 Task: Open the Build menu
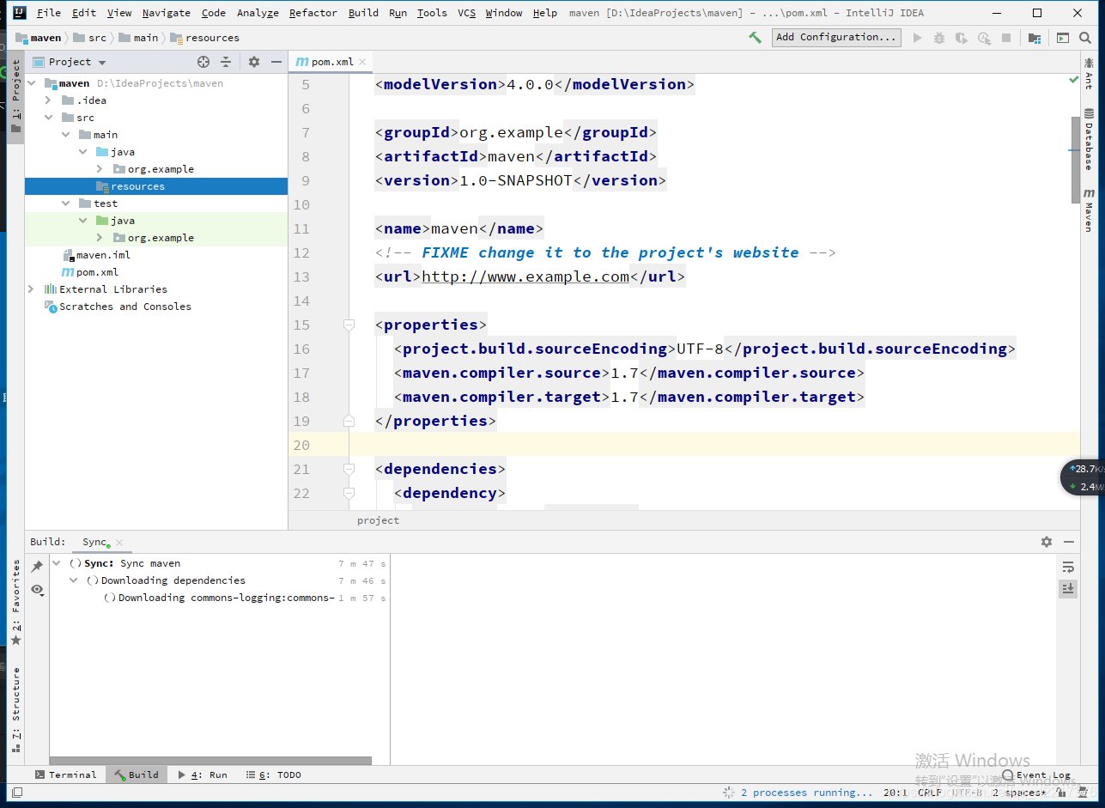point(363,13)
